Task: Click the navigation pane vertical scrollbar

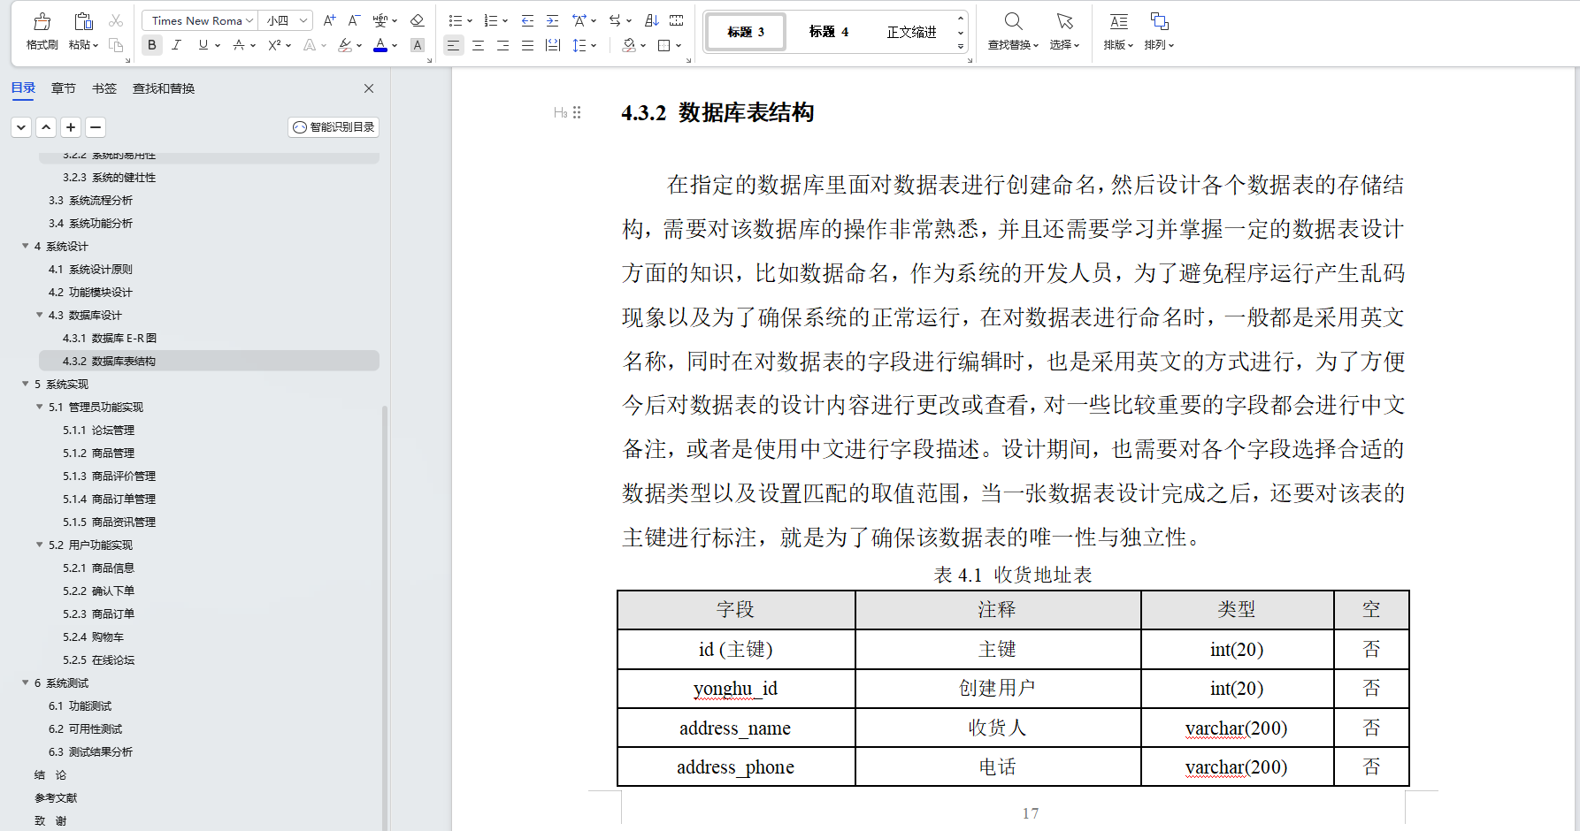Action: coord(384,617)
